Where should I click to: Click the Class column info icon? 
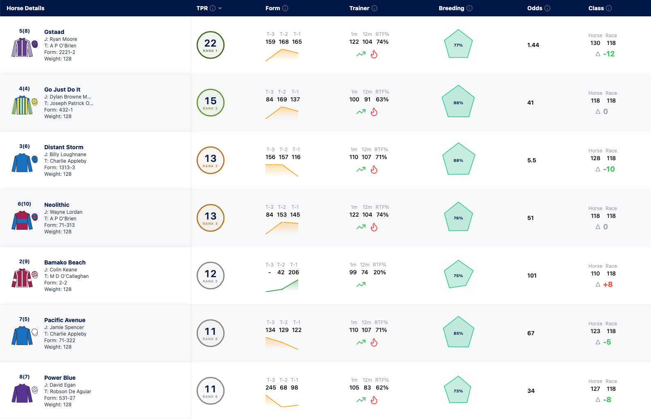point(609,8)
